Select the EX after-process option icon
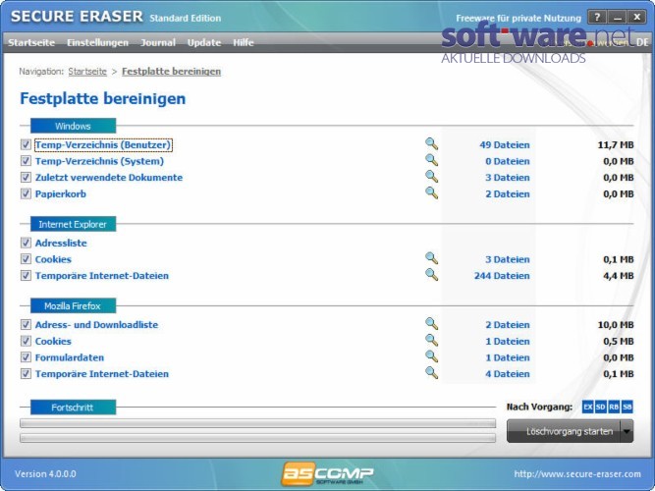Viewport: 655px width, 491px height. pos(588,407)
